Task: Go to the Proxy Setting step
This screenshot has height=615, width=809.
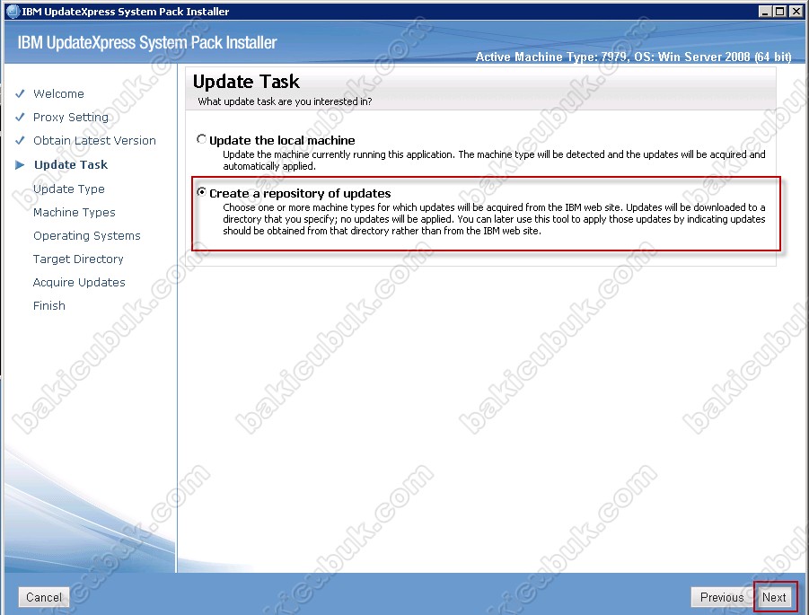Action: (x=71, y=117)
